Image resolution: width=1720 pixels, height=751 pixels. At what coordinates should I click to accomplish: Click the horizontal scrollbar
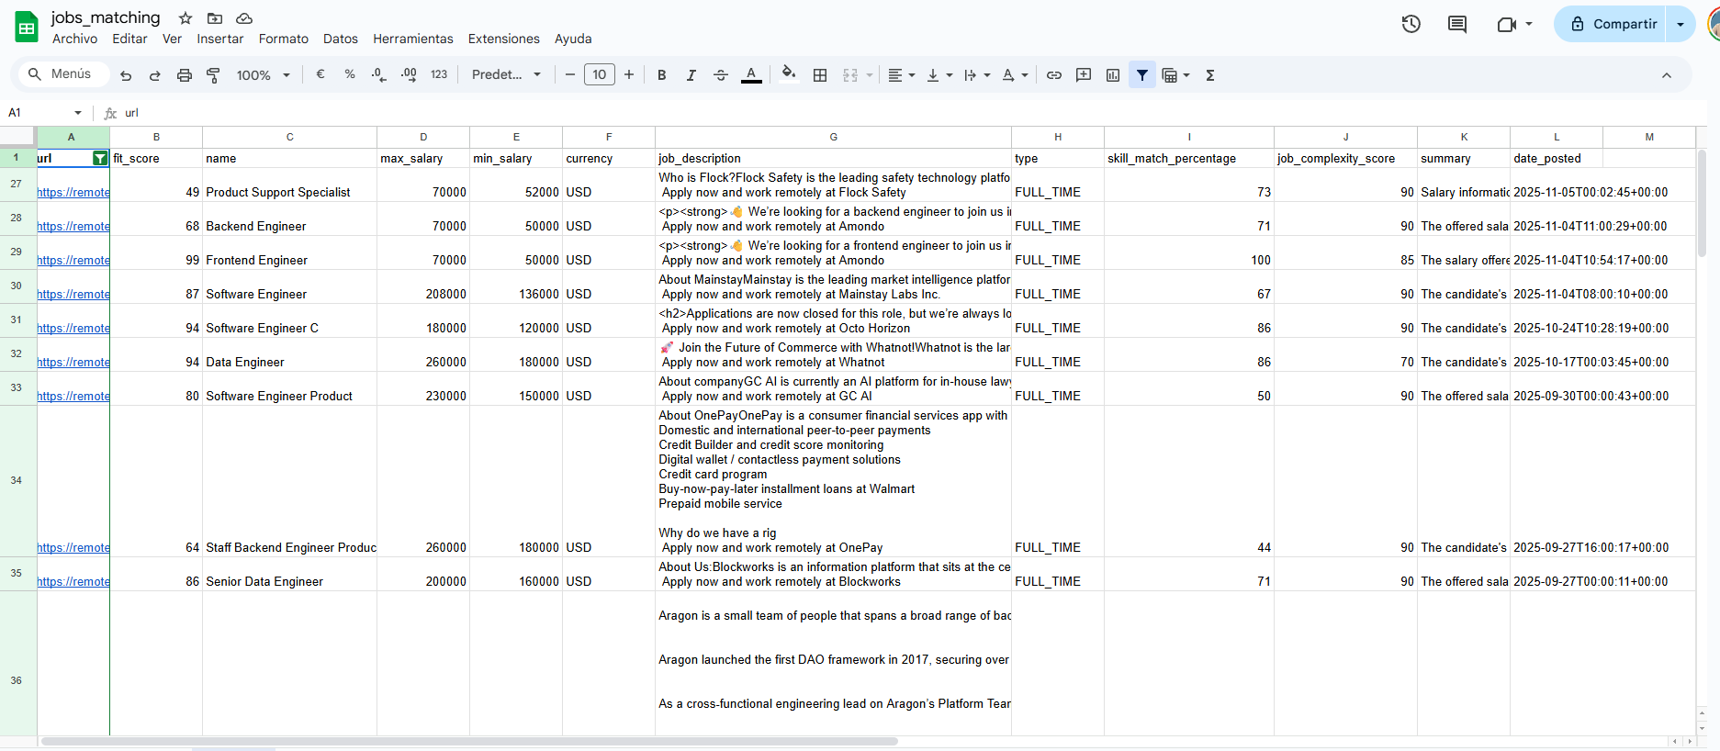[x=469, y=741]
